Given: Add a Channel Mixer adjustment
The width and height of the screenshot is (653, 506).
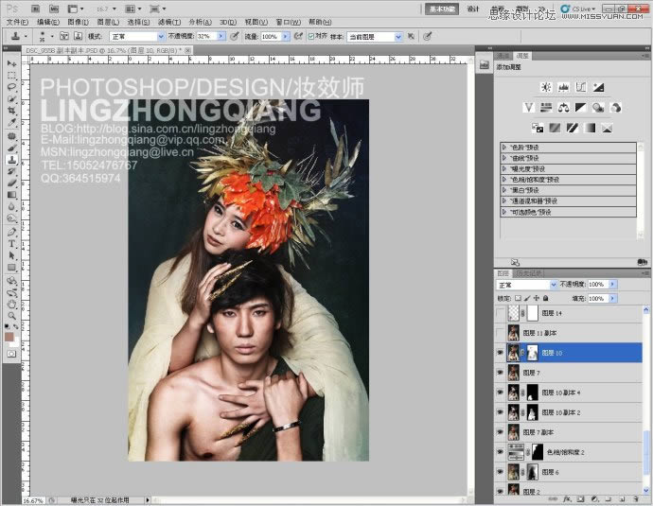Looking at the screenshot, I should coord(616,108).
